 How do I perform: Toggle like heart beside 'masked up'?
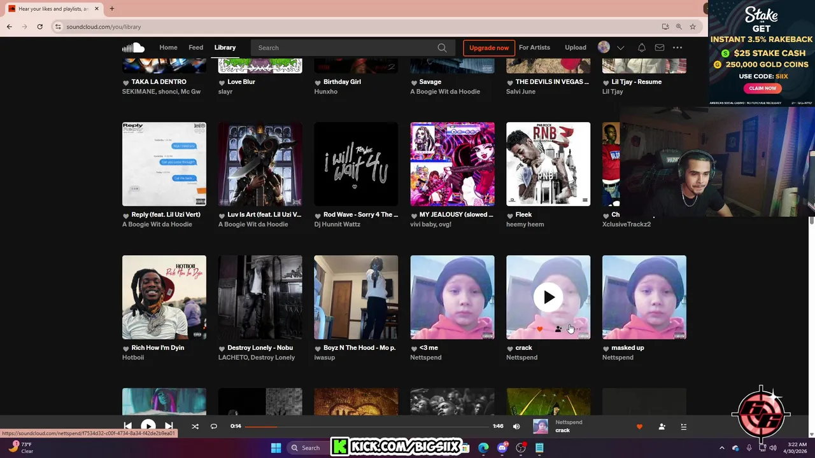pyautogui.click(x=606, y=349)
